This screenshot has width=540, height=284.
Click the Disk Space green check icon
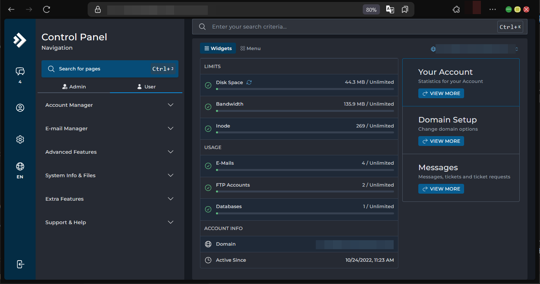(x=208, y=85)
